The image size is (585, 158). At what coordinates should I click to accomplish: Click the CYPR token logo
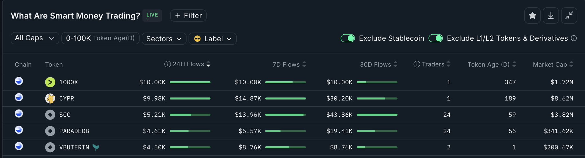(x=50, y=98)
